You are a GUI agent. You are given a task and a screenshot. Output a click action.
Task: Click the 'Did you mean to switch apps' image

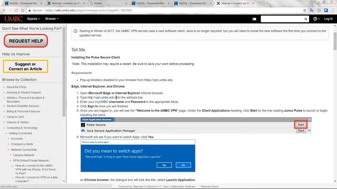(x=138, y=155)
